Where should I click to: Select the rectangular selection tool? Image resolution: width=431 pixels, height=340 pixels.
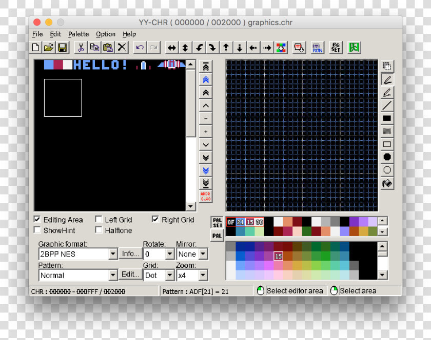(387, 67)
